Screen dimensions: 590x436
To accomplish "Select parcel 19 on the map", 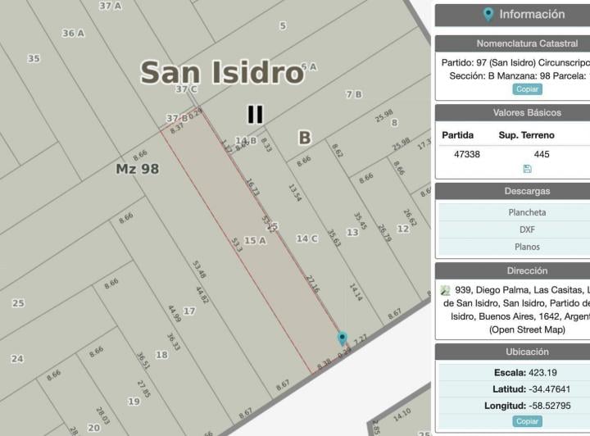I will (x=134, y=402).
